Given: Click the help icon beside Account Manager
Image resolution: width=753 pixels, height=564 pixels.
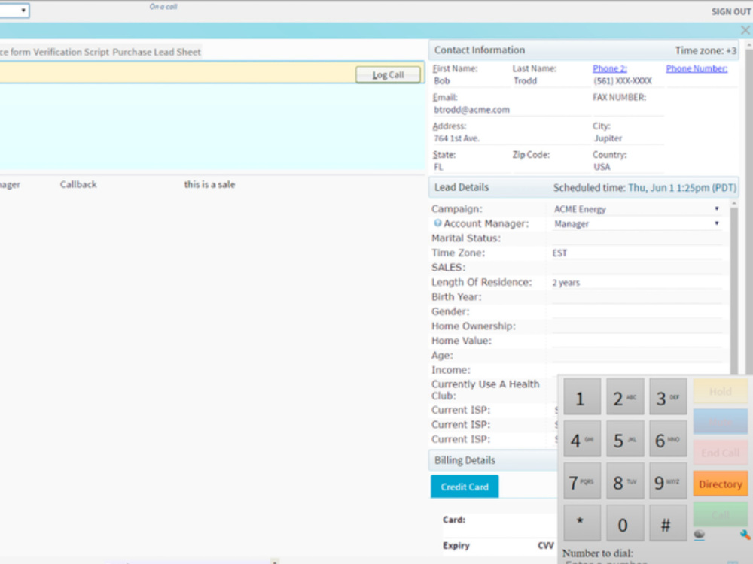Looking at the screenshot, I should point(437,223).
